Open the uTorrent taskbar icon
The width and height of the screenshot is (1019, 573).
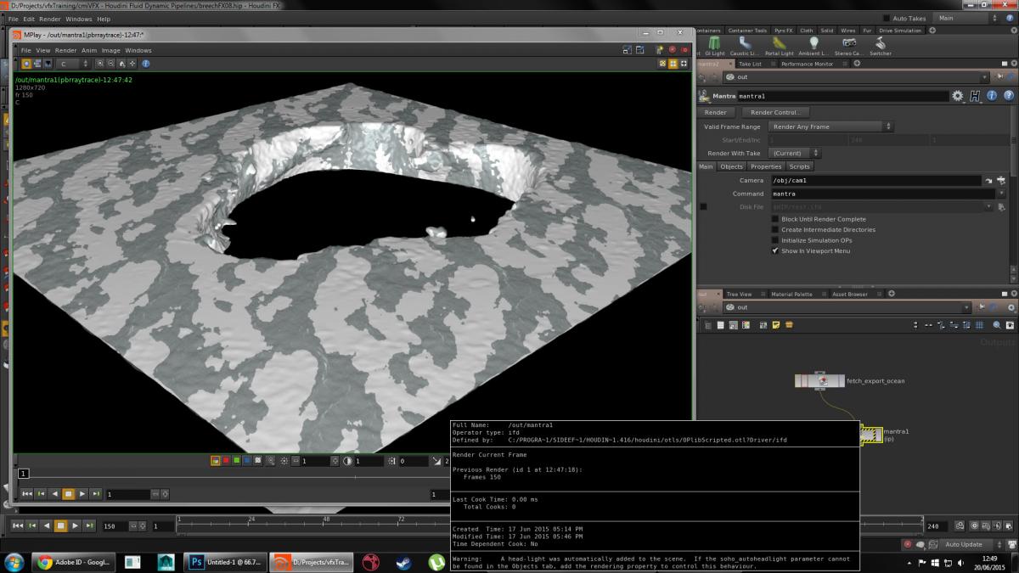coord(436,562)
